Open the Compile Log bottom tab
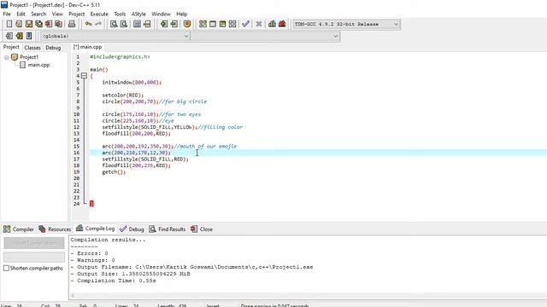 coord(95,229)
